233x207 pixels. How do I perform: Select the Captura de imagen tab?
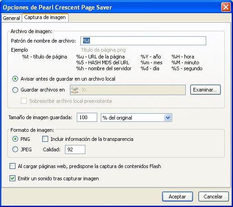(x=45, y=18)
